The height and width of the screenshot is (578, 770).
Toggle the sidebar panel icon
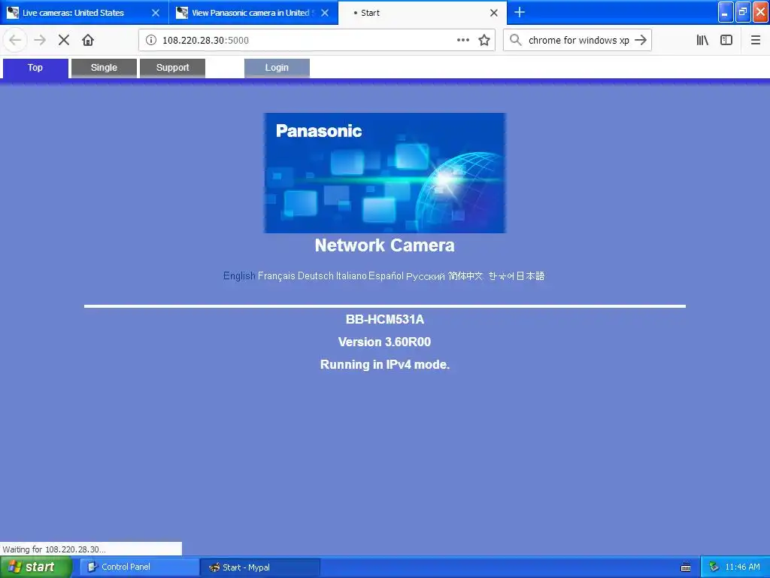tap(726, 41)
